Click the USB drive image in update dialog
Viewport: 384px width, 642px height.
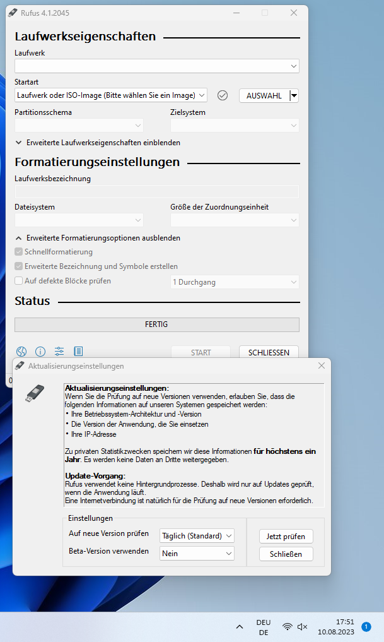(x=35, y=393)
